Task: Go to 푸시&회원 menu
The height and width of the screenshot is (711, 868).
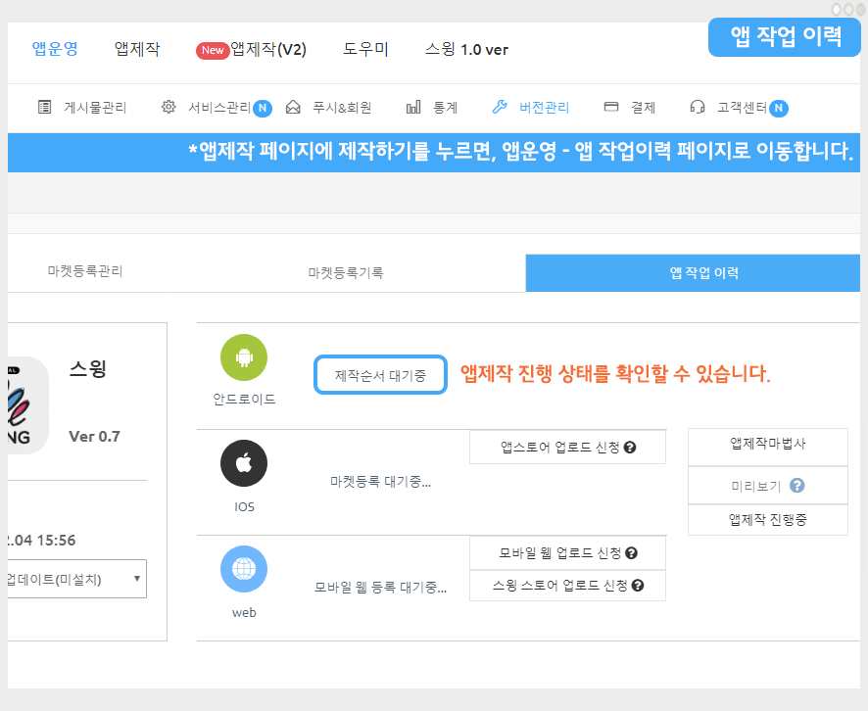Action: pyautogui.click(x=329, y=108)
